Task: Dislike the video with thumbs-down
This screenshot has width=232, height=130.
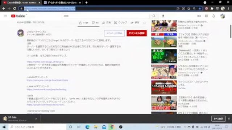Action: [95, 23]
